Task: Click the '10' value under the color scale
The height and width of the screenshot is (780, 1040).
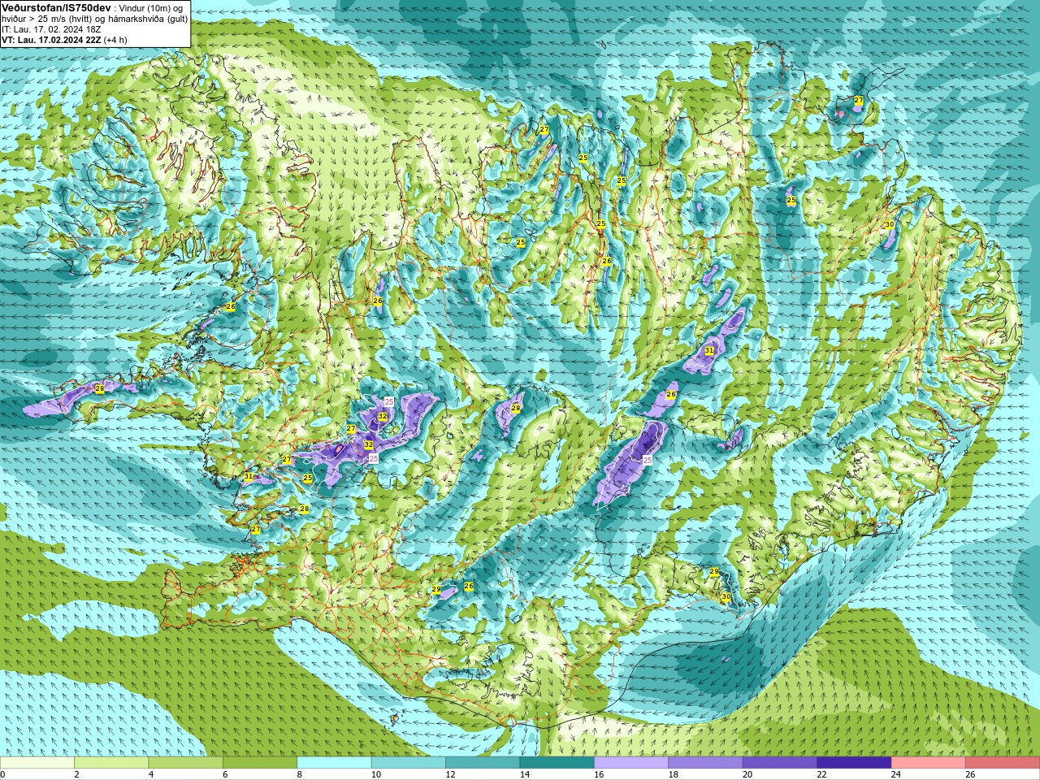Action: point(376,774)
